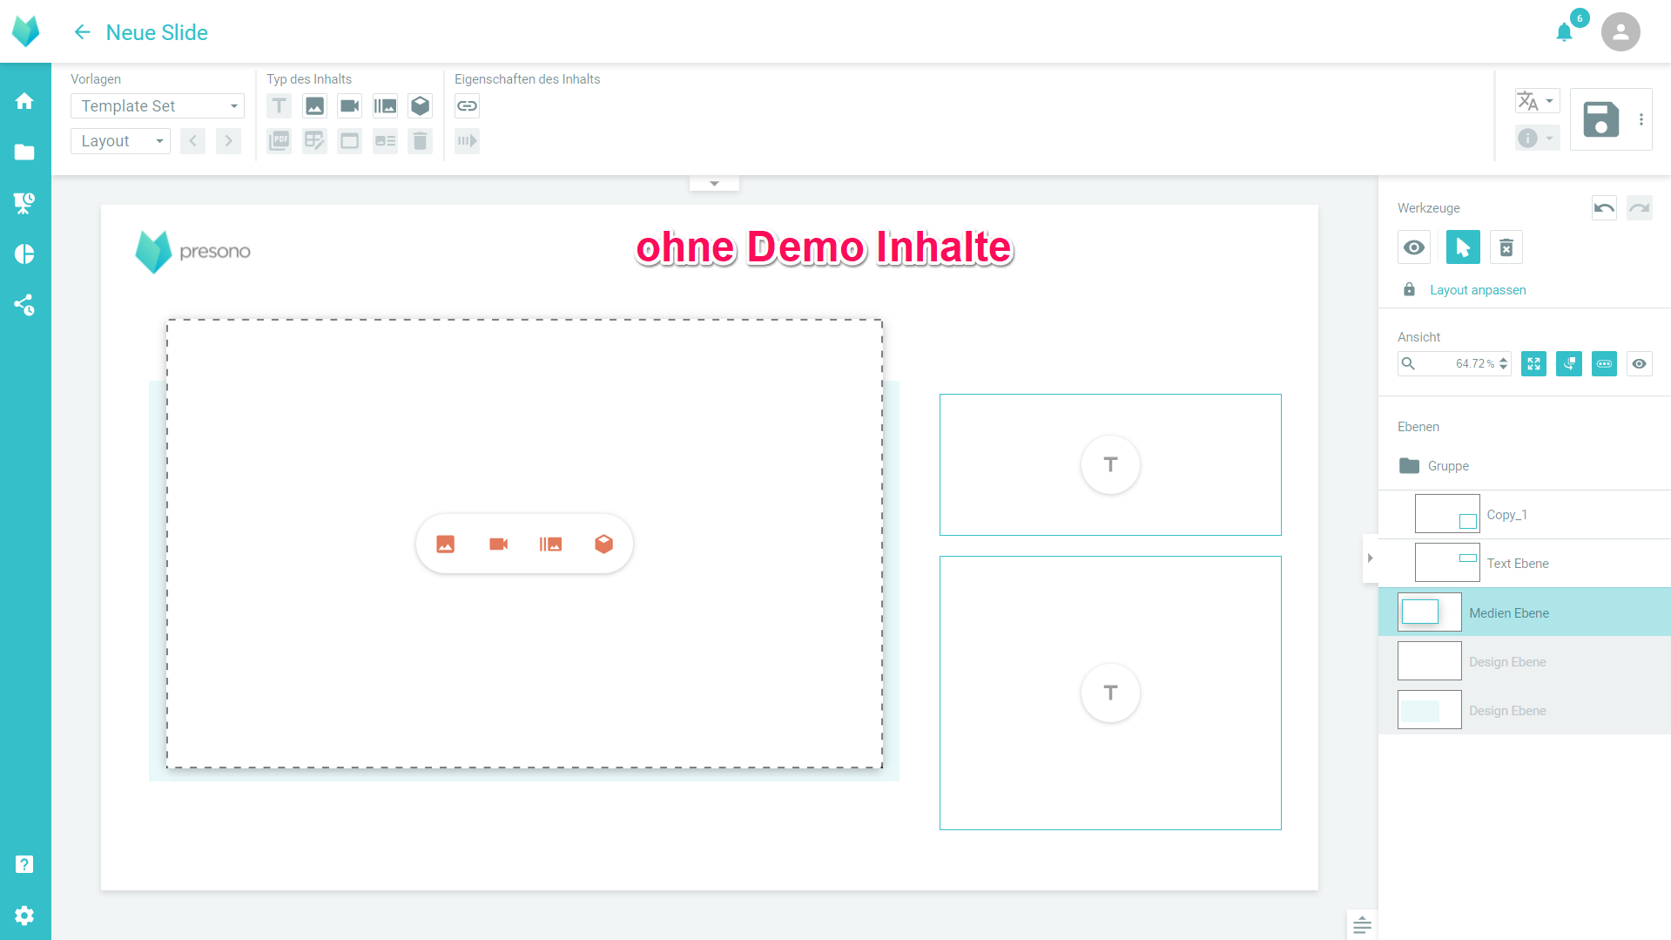The height and width of the screenshot is (940, 1671).
Task: Select the Text Ebene layer
Action: [1517, 564]
